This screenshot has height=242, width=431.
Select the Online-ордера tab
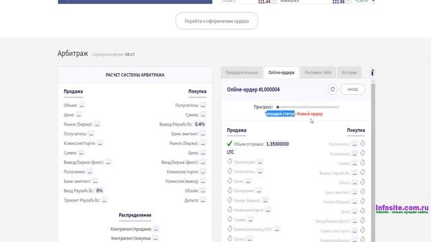coord(281,73)
